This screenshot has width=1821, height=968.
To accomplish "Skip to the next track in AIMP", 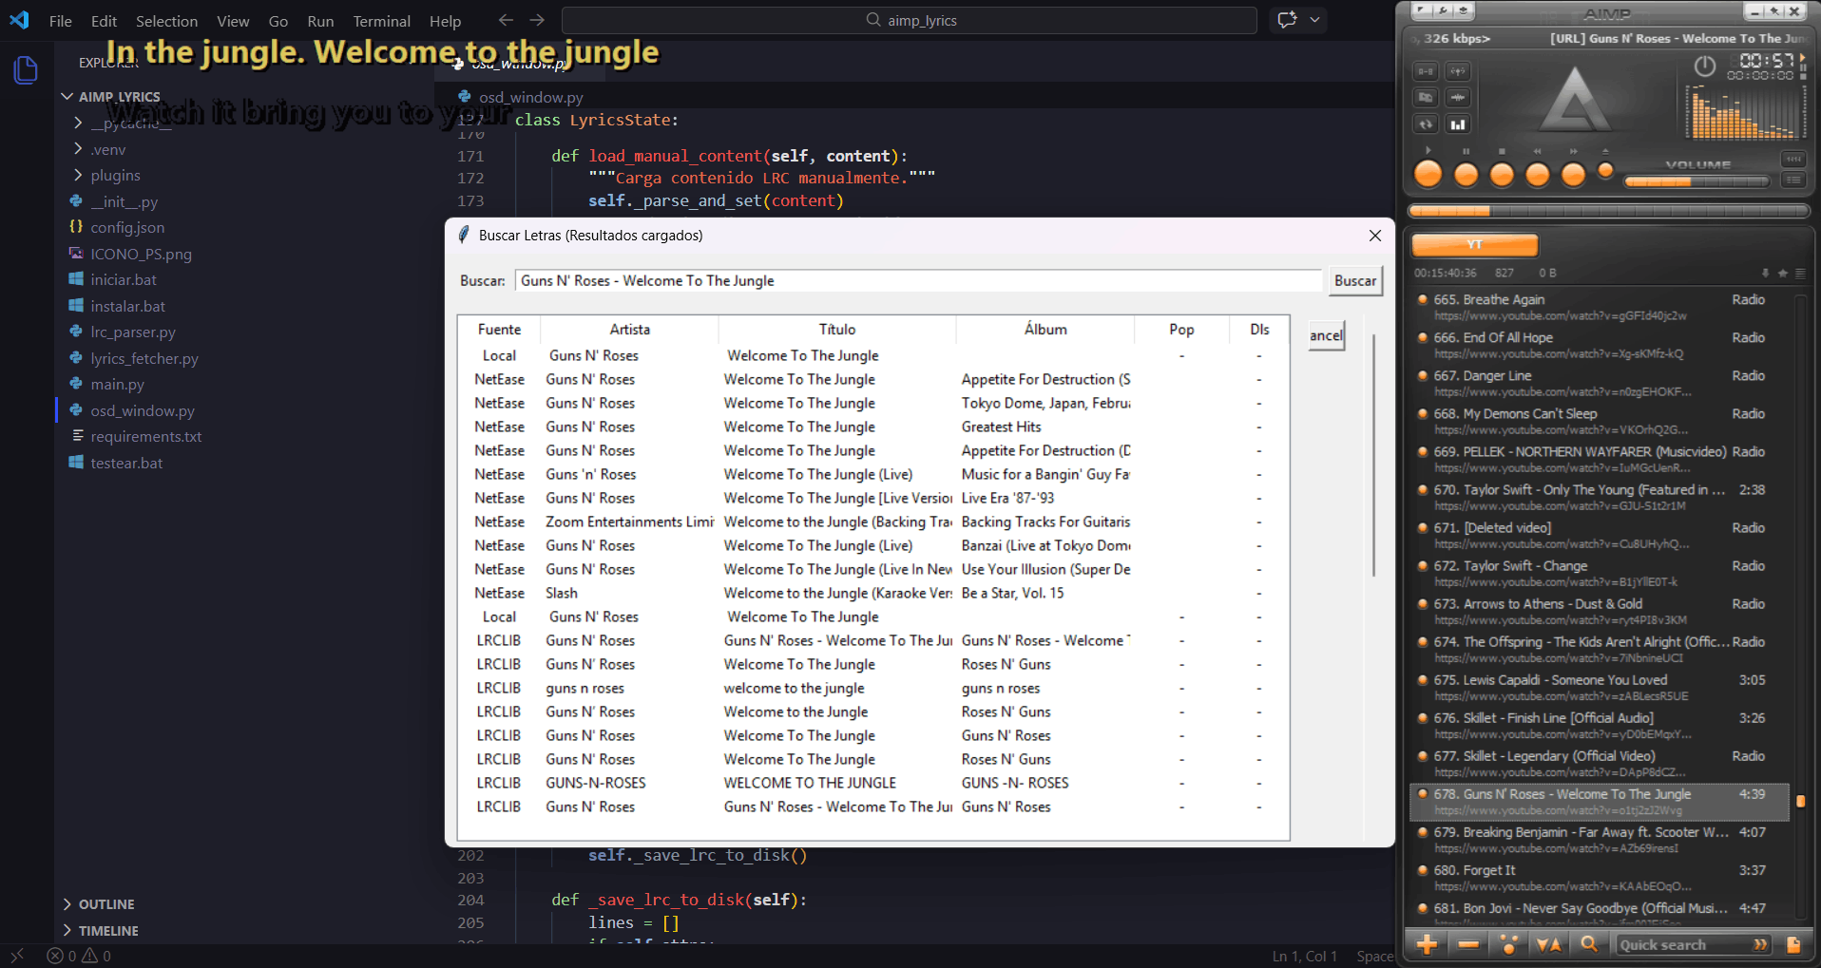I will [x=1573, y=175].
